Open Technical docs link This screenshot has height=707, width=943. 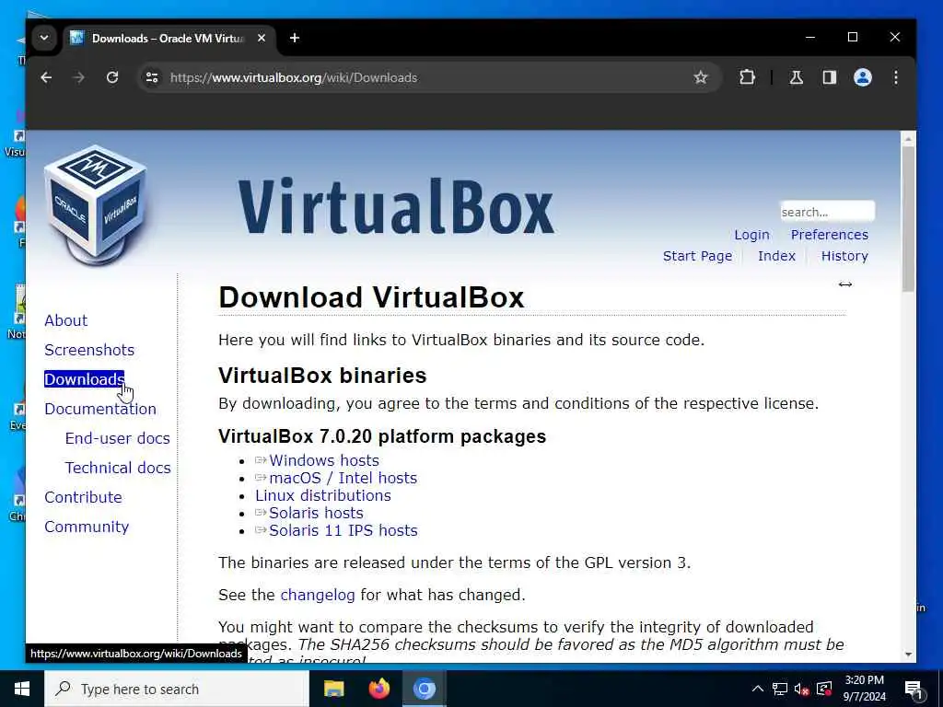(118, 468)
